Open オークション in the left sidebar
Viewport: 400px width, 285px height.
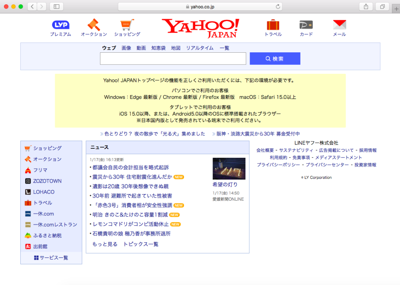(x=47, y=159)
